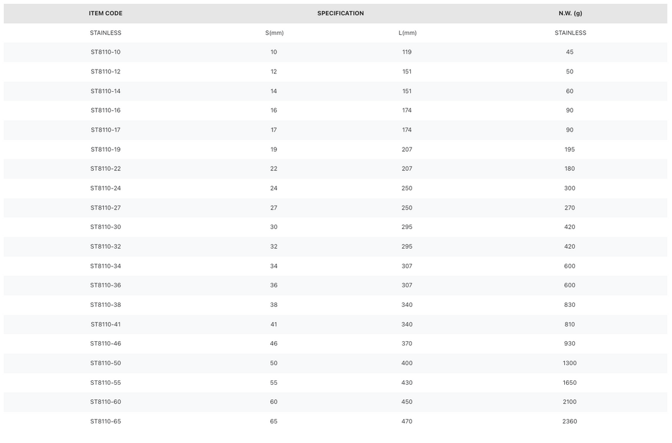Select item code ST8110-50
The image size is (672, 443).
pyautogui.click(x=105, y=363)
